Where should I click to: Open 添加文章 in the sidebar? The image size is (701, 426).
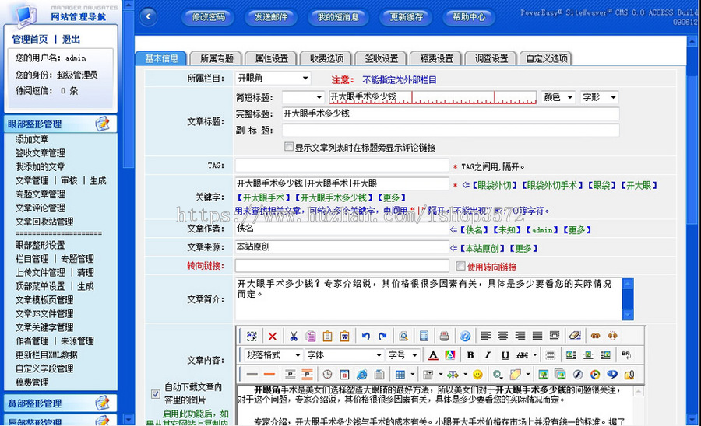(32, 139)
